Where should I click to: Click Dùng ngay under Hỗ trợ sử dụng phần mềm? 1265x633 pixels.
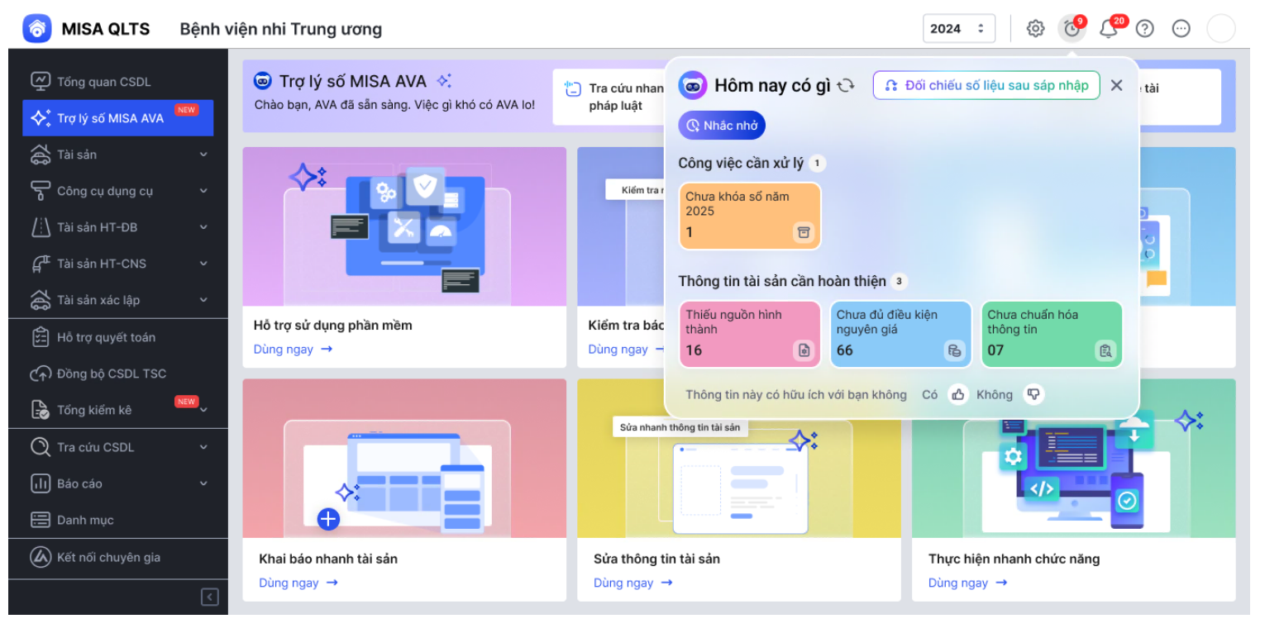point(293,350)
